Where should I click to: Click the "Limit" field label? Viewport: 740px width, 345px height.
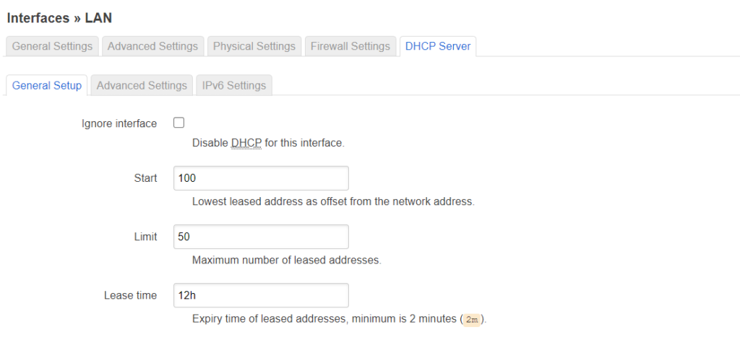145,237
